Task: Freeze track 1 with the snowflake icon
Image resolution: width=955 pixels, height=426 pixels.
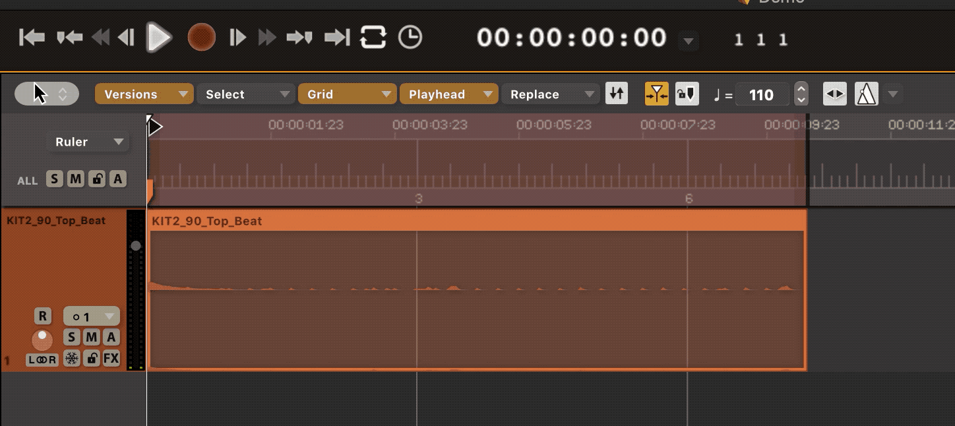Action: (72, 359)
